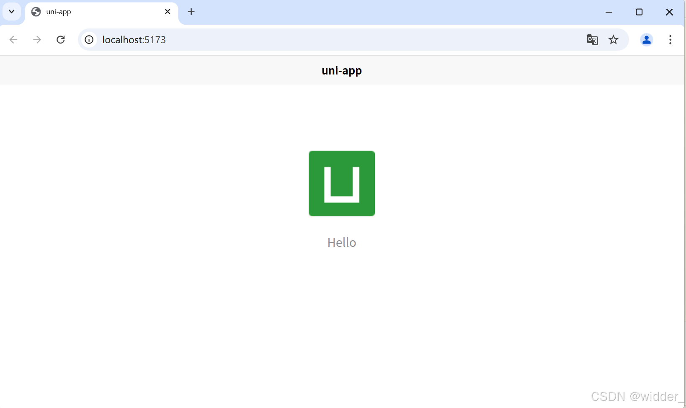
Task: Close the browser window
Action: (670, 12)
